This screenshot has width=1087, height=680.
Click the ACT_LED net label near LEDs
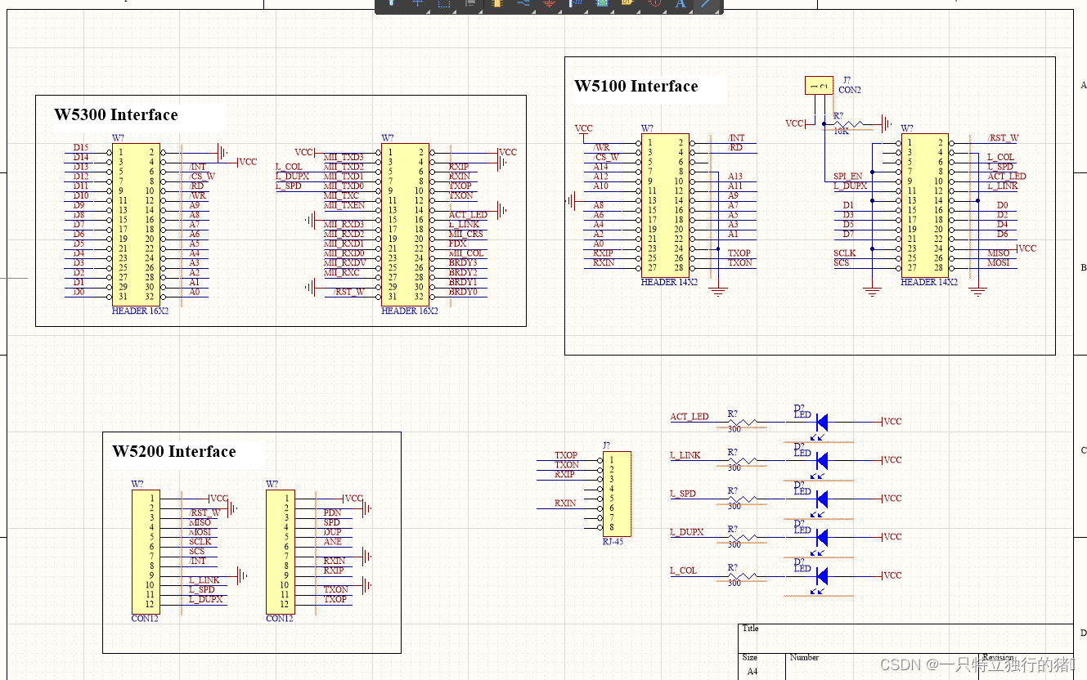coord(689,417)
